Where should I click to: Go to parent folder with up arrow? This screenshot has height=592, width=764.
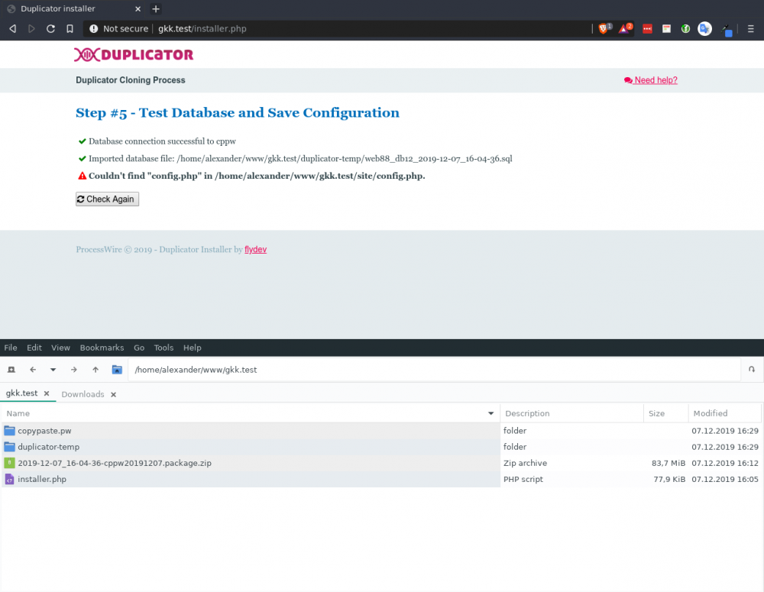point(95,370)
